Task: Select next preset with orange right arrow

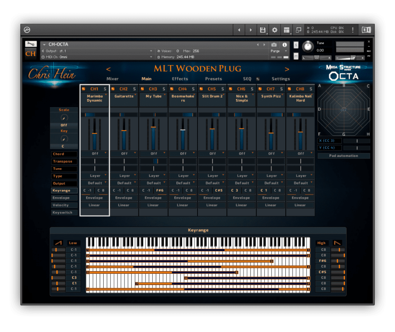Action: point(287,69)
